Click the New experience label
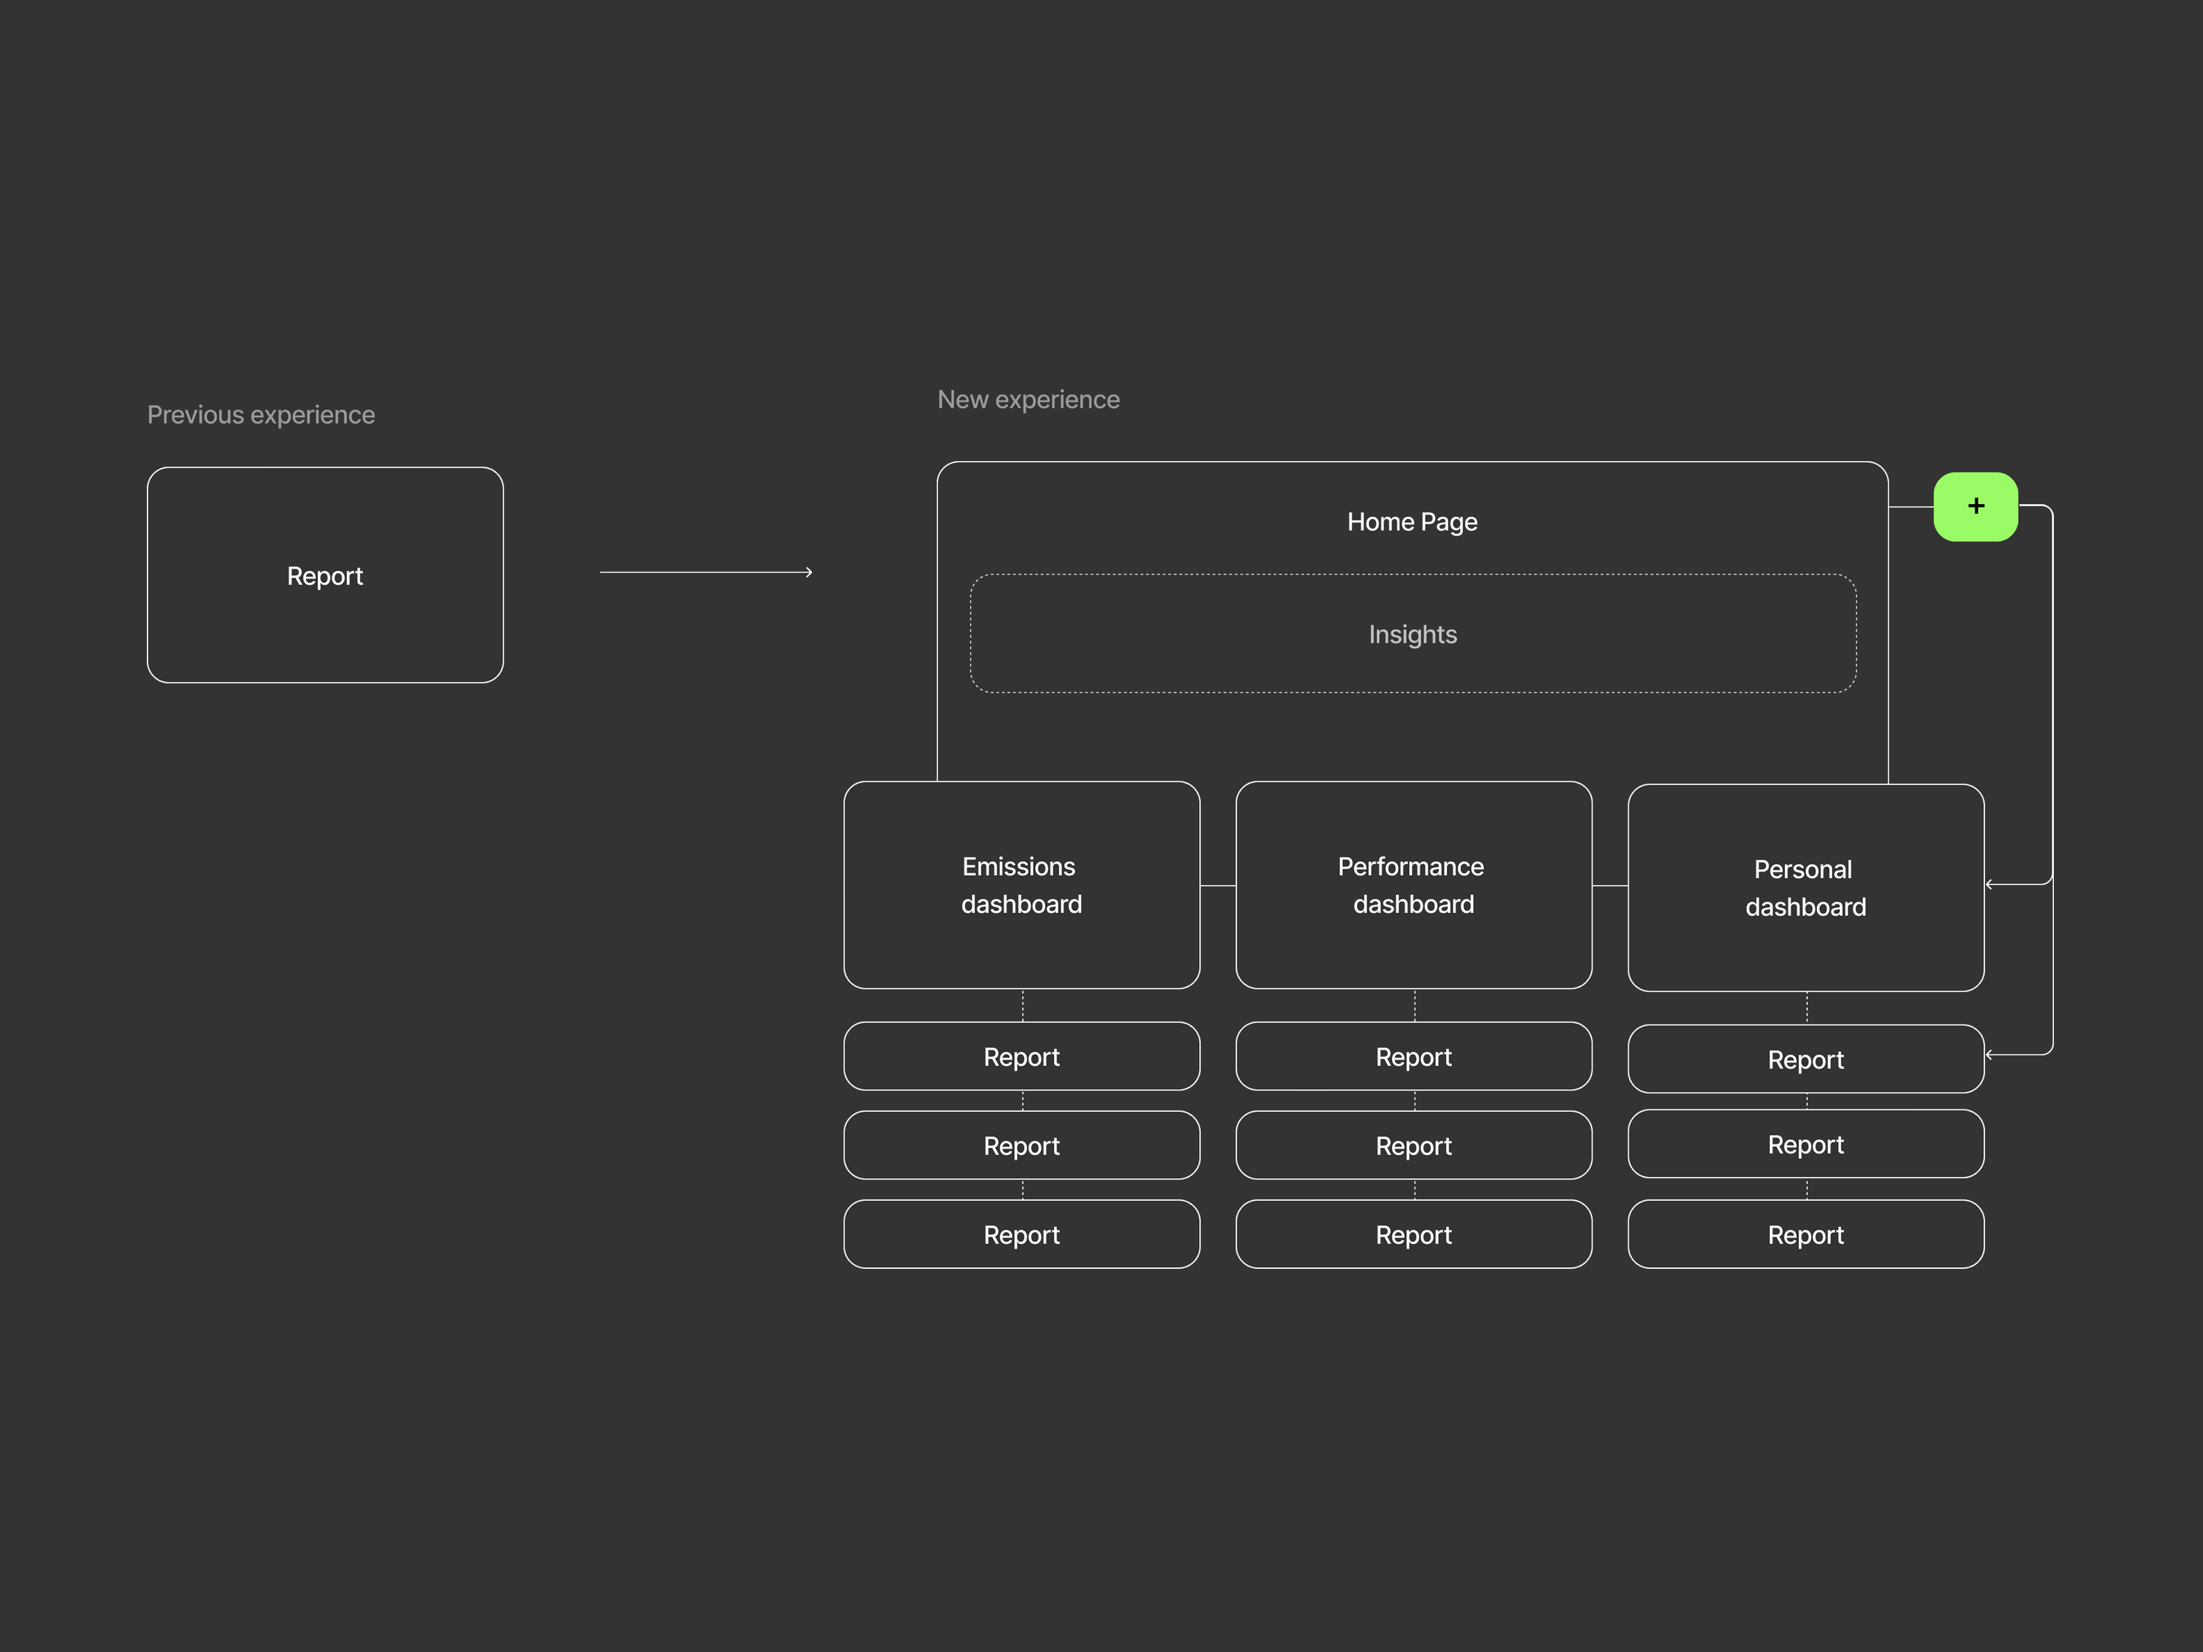 [1028, 399]
